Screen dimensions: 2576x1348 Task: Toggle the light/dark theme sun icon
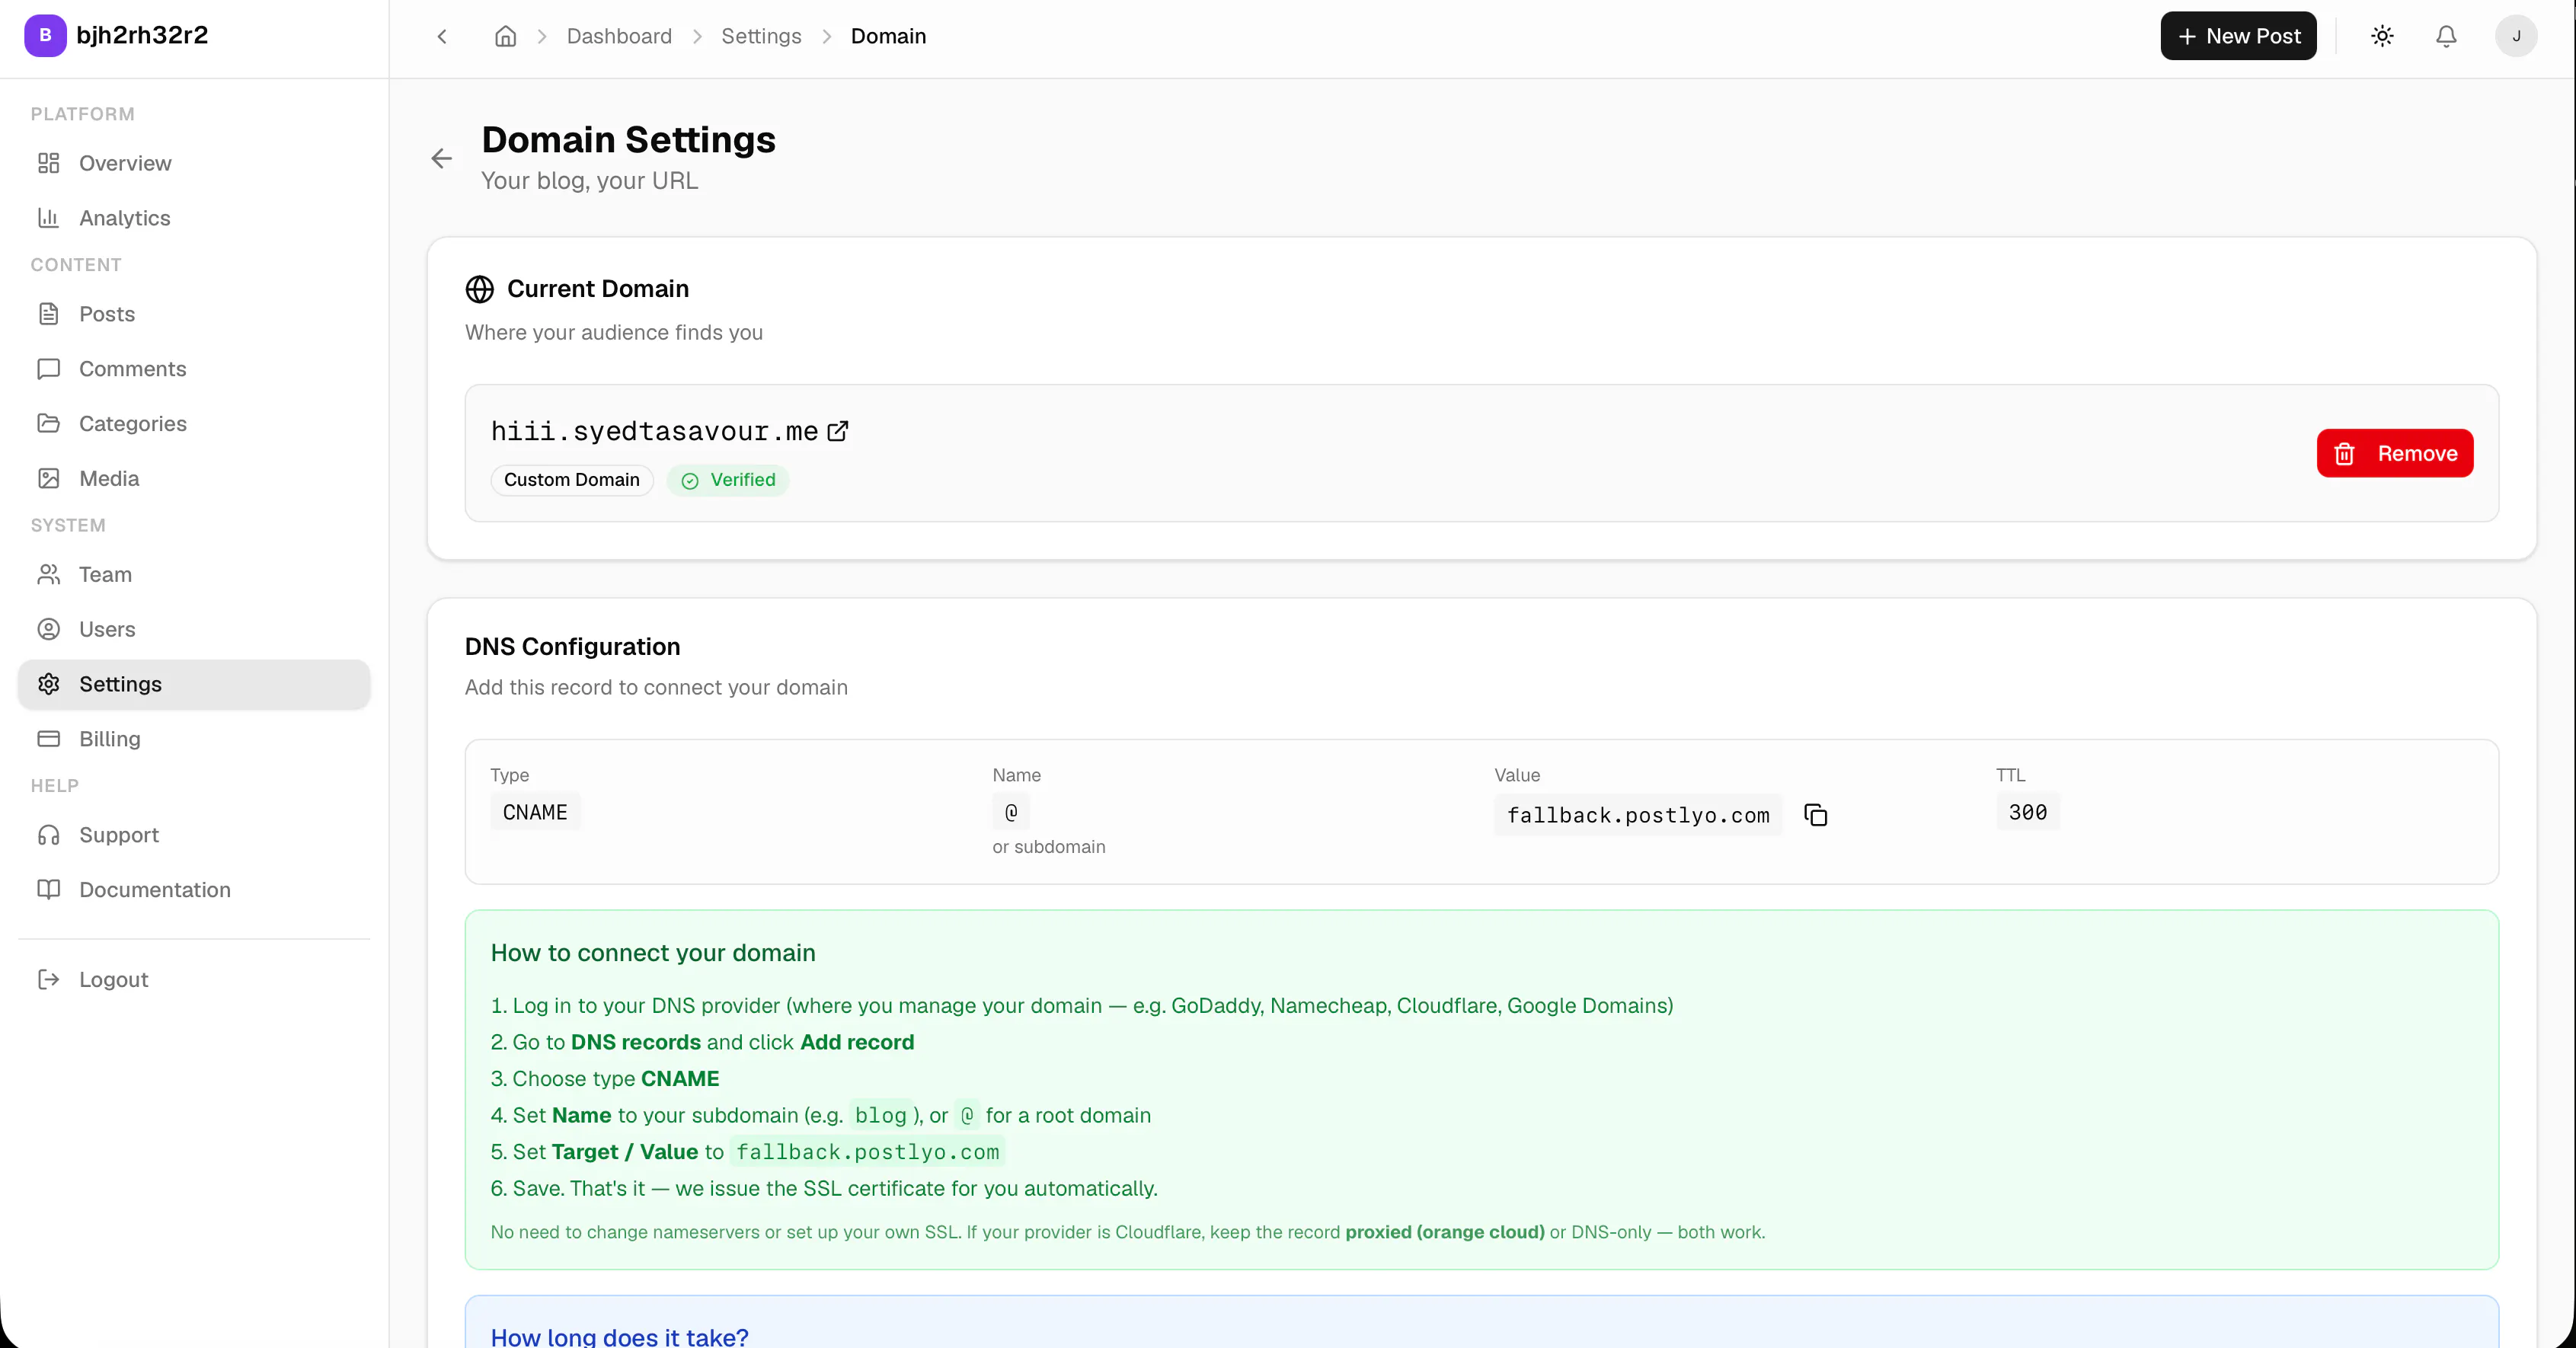(x=2382, y=36)
